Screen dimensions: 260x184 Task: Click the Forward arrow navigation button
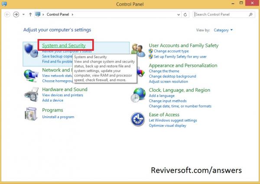[16, 14]
